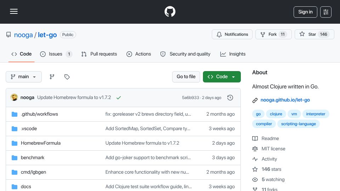Click the .vscode folder icon

[x=15, y=129]
